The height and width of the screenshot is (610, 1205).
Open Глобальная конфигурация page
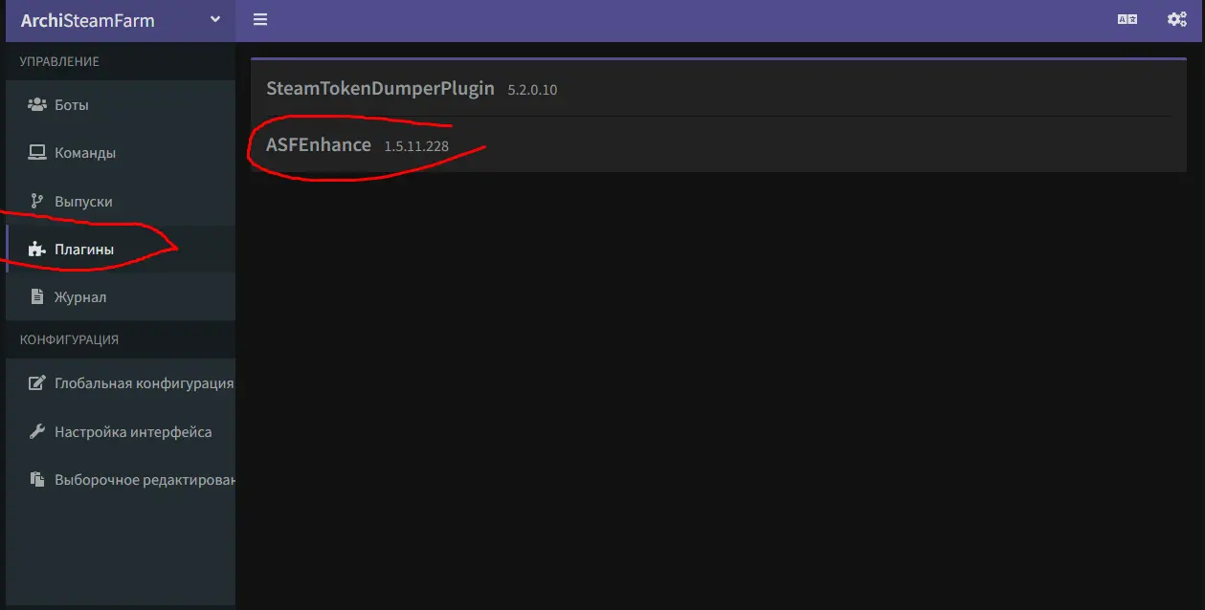point(121,383)
